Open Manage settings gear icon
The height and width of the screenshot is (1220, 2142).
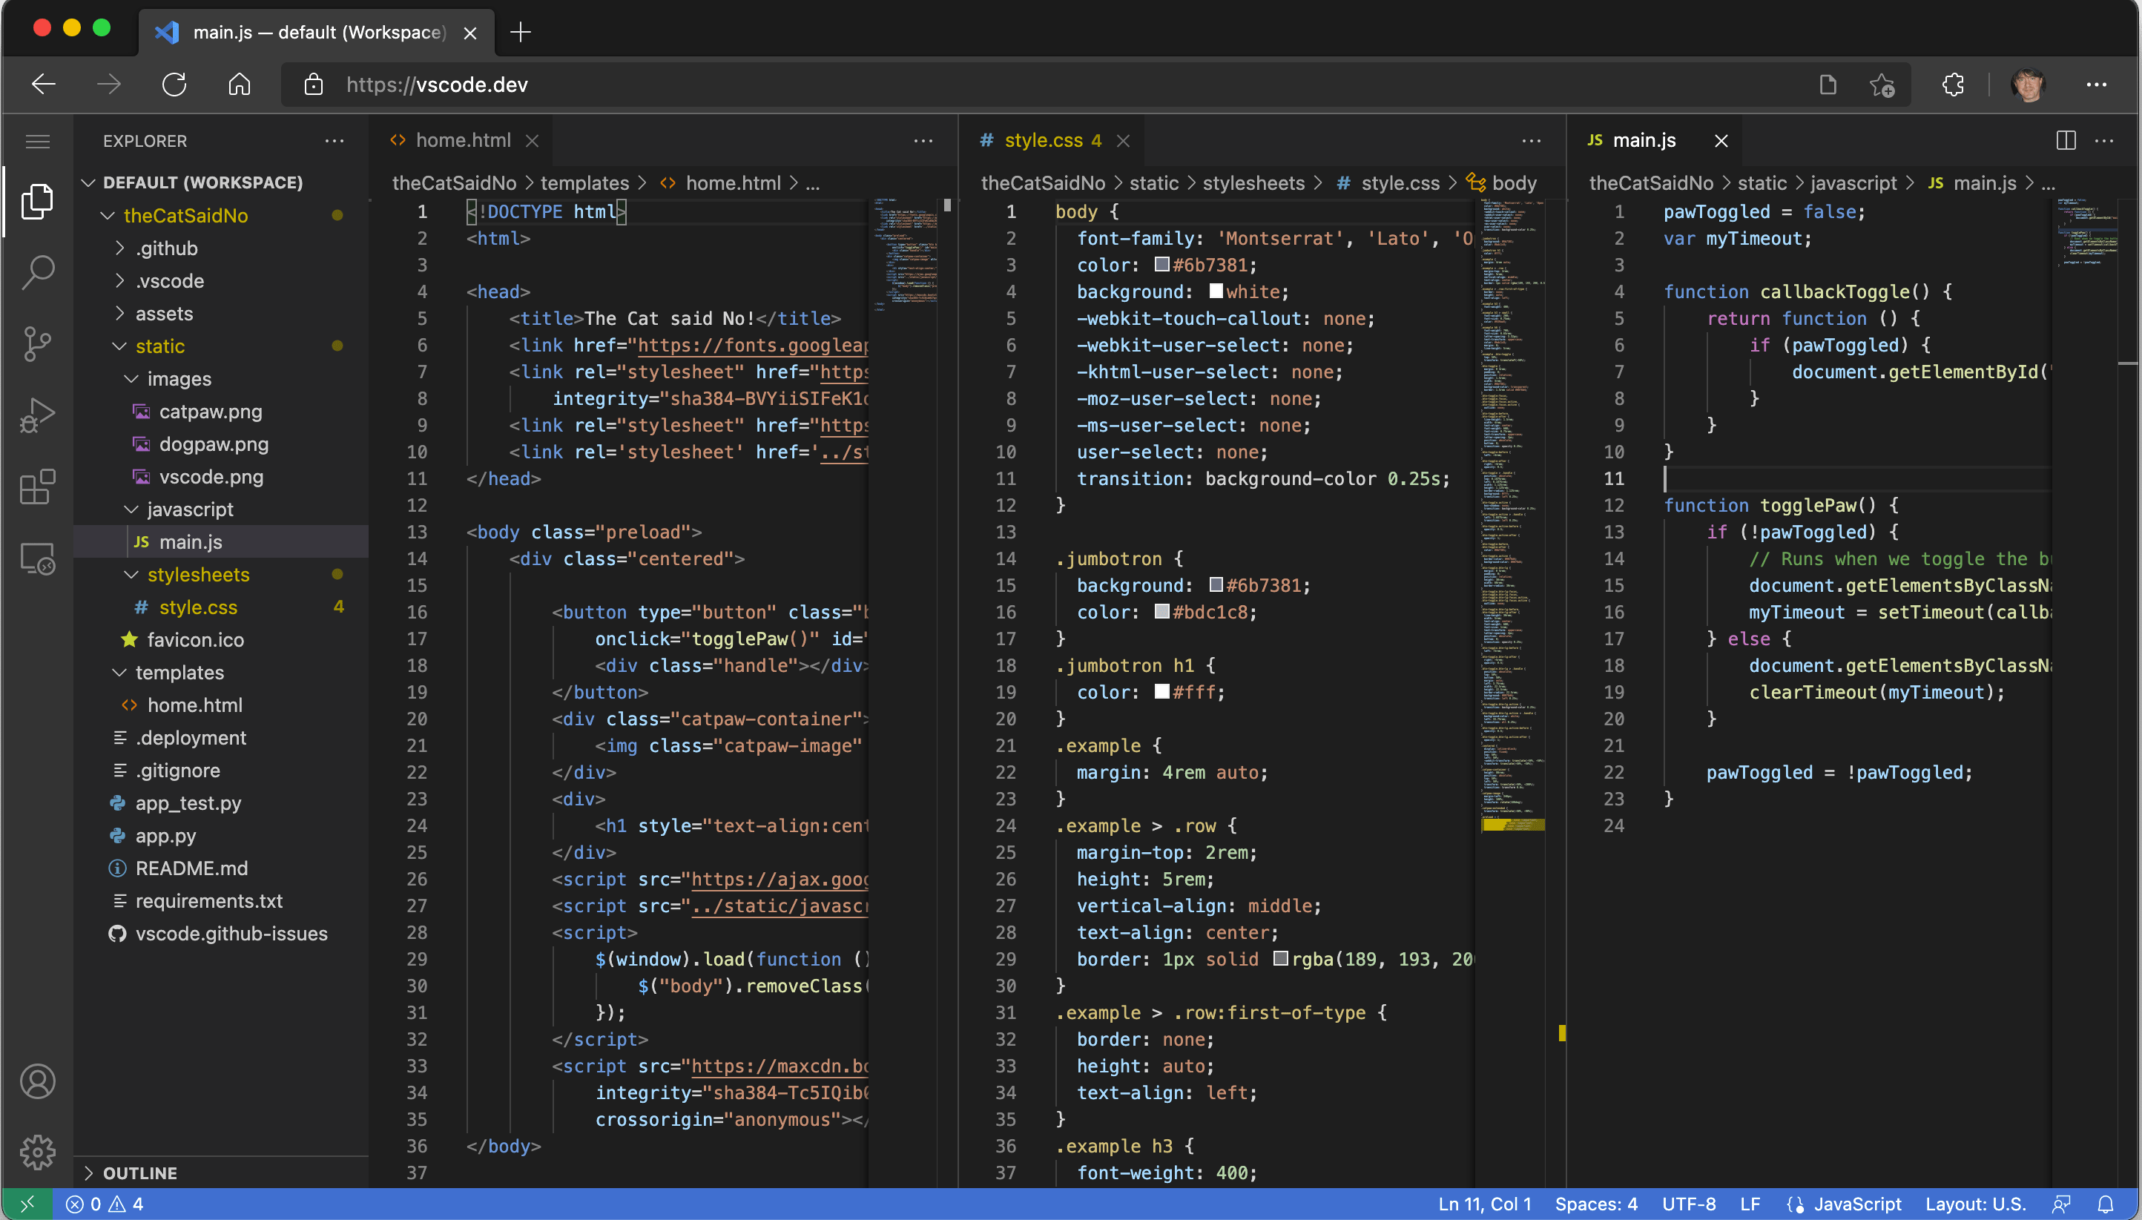[37, 1152]
